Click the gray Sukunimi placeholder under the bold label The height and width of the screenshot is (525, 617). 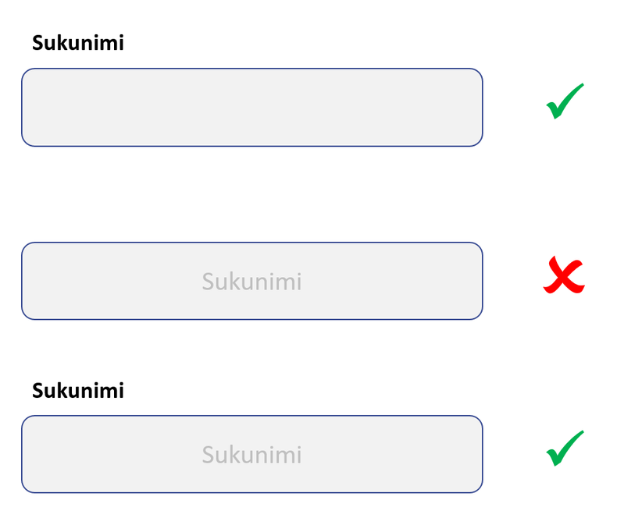(x=251, y=454)
